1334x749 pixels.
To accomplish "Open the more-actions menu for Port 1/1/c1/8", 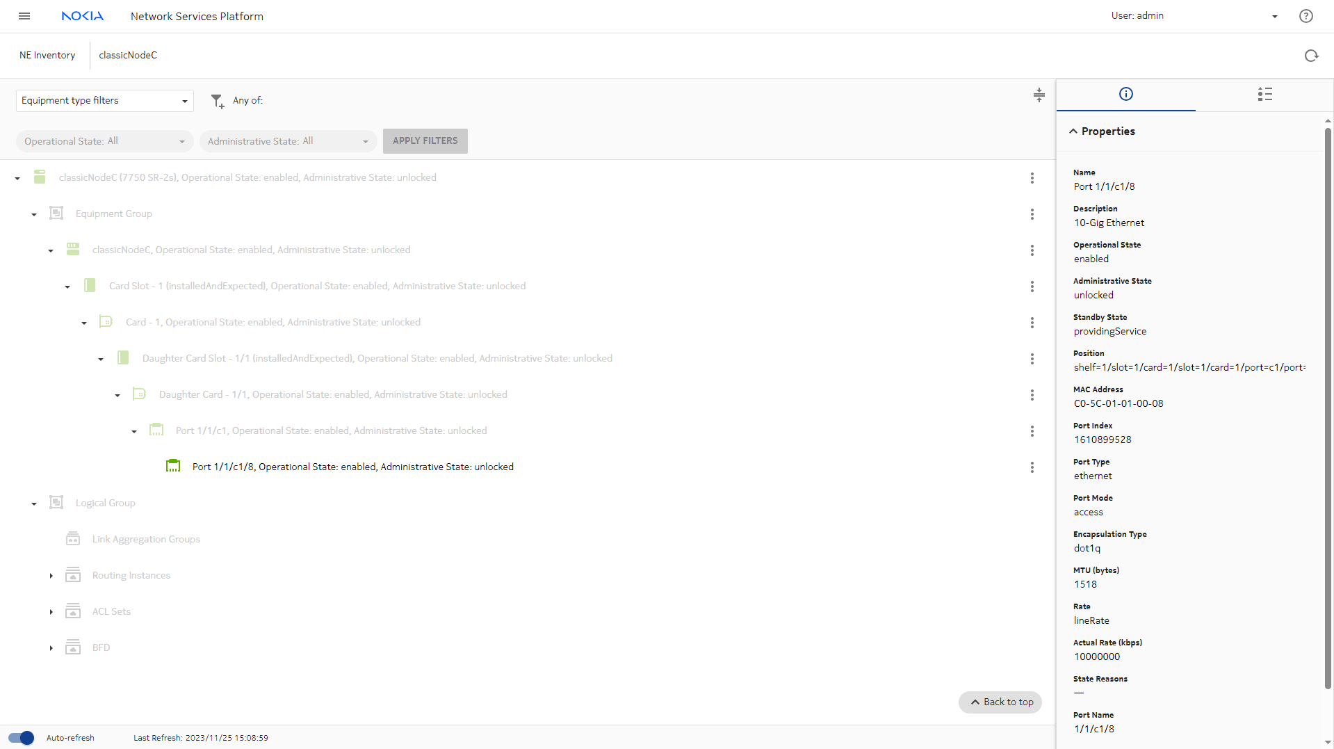I will (1032, 467).
